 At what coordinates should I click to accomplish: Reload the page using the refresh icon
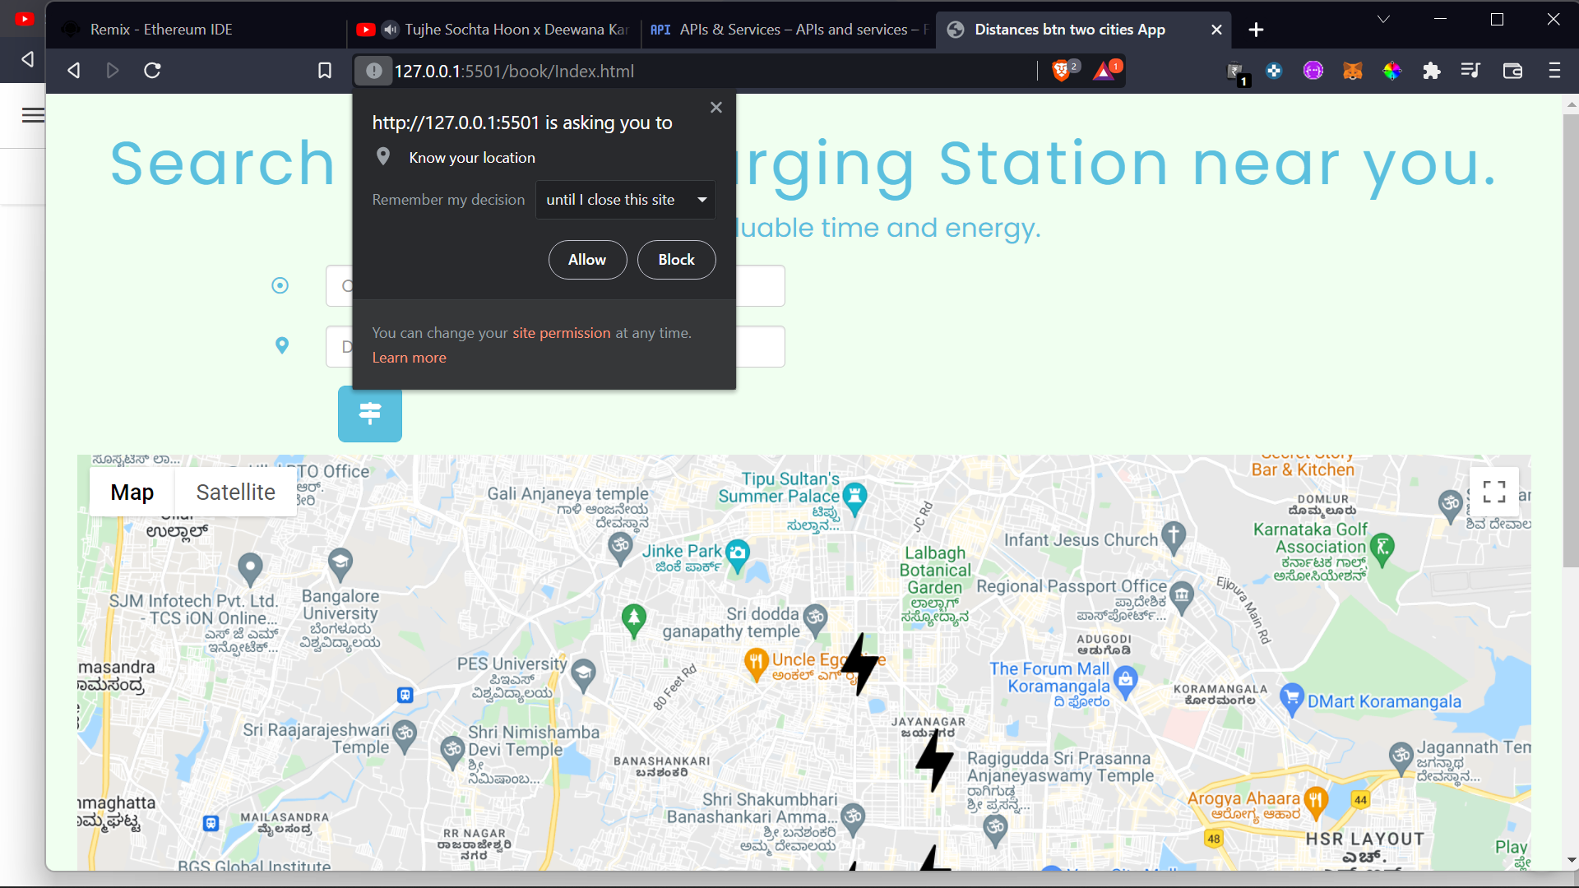point(152,71)
